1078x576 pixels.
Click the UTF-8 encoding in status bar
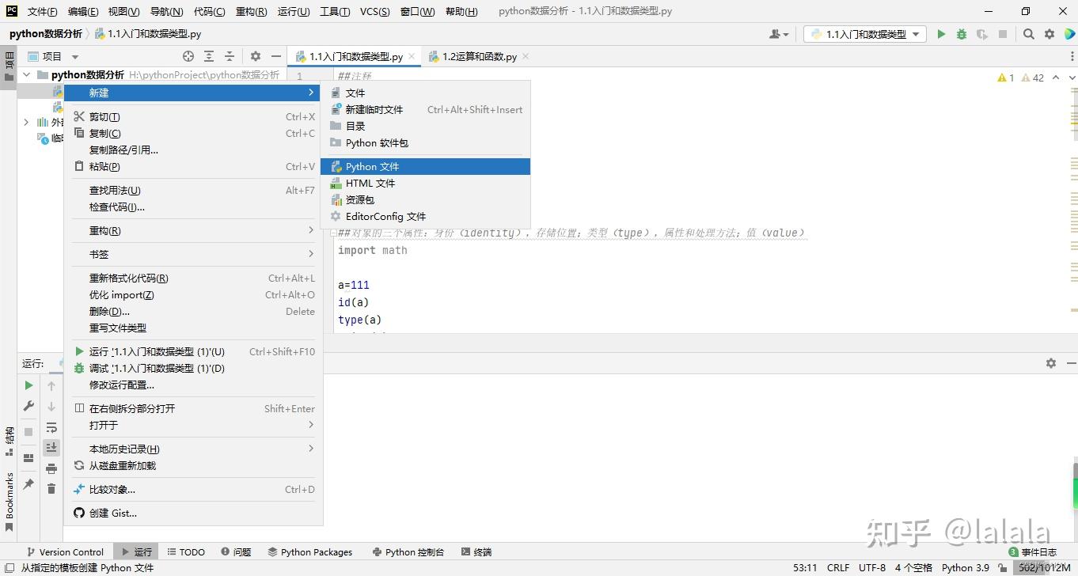872,568
